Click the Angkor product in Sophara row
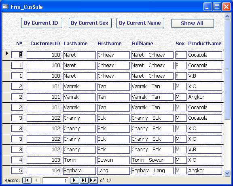Screen dimensions: 233x186 pyautogui.click(x=205, y=171)
